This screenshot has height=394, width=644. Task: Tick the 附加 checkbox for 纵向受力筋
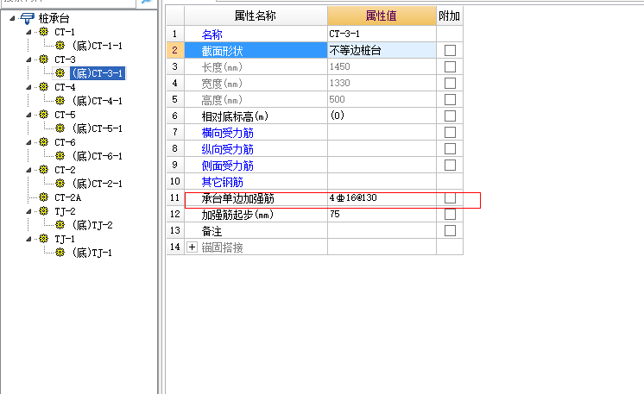pyautogui.click(x=450, y=149)
